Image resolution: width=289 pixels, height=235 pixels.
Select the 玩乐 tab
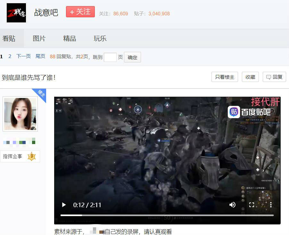pos(100,38)
